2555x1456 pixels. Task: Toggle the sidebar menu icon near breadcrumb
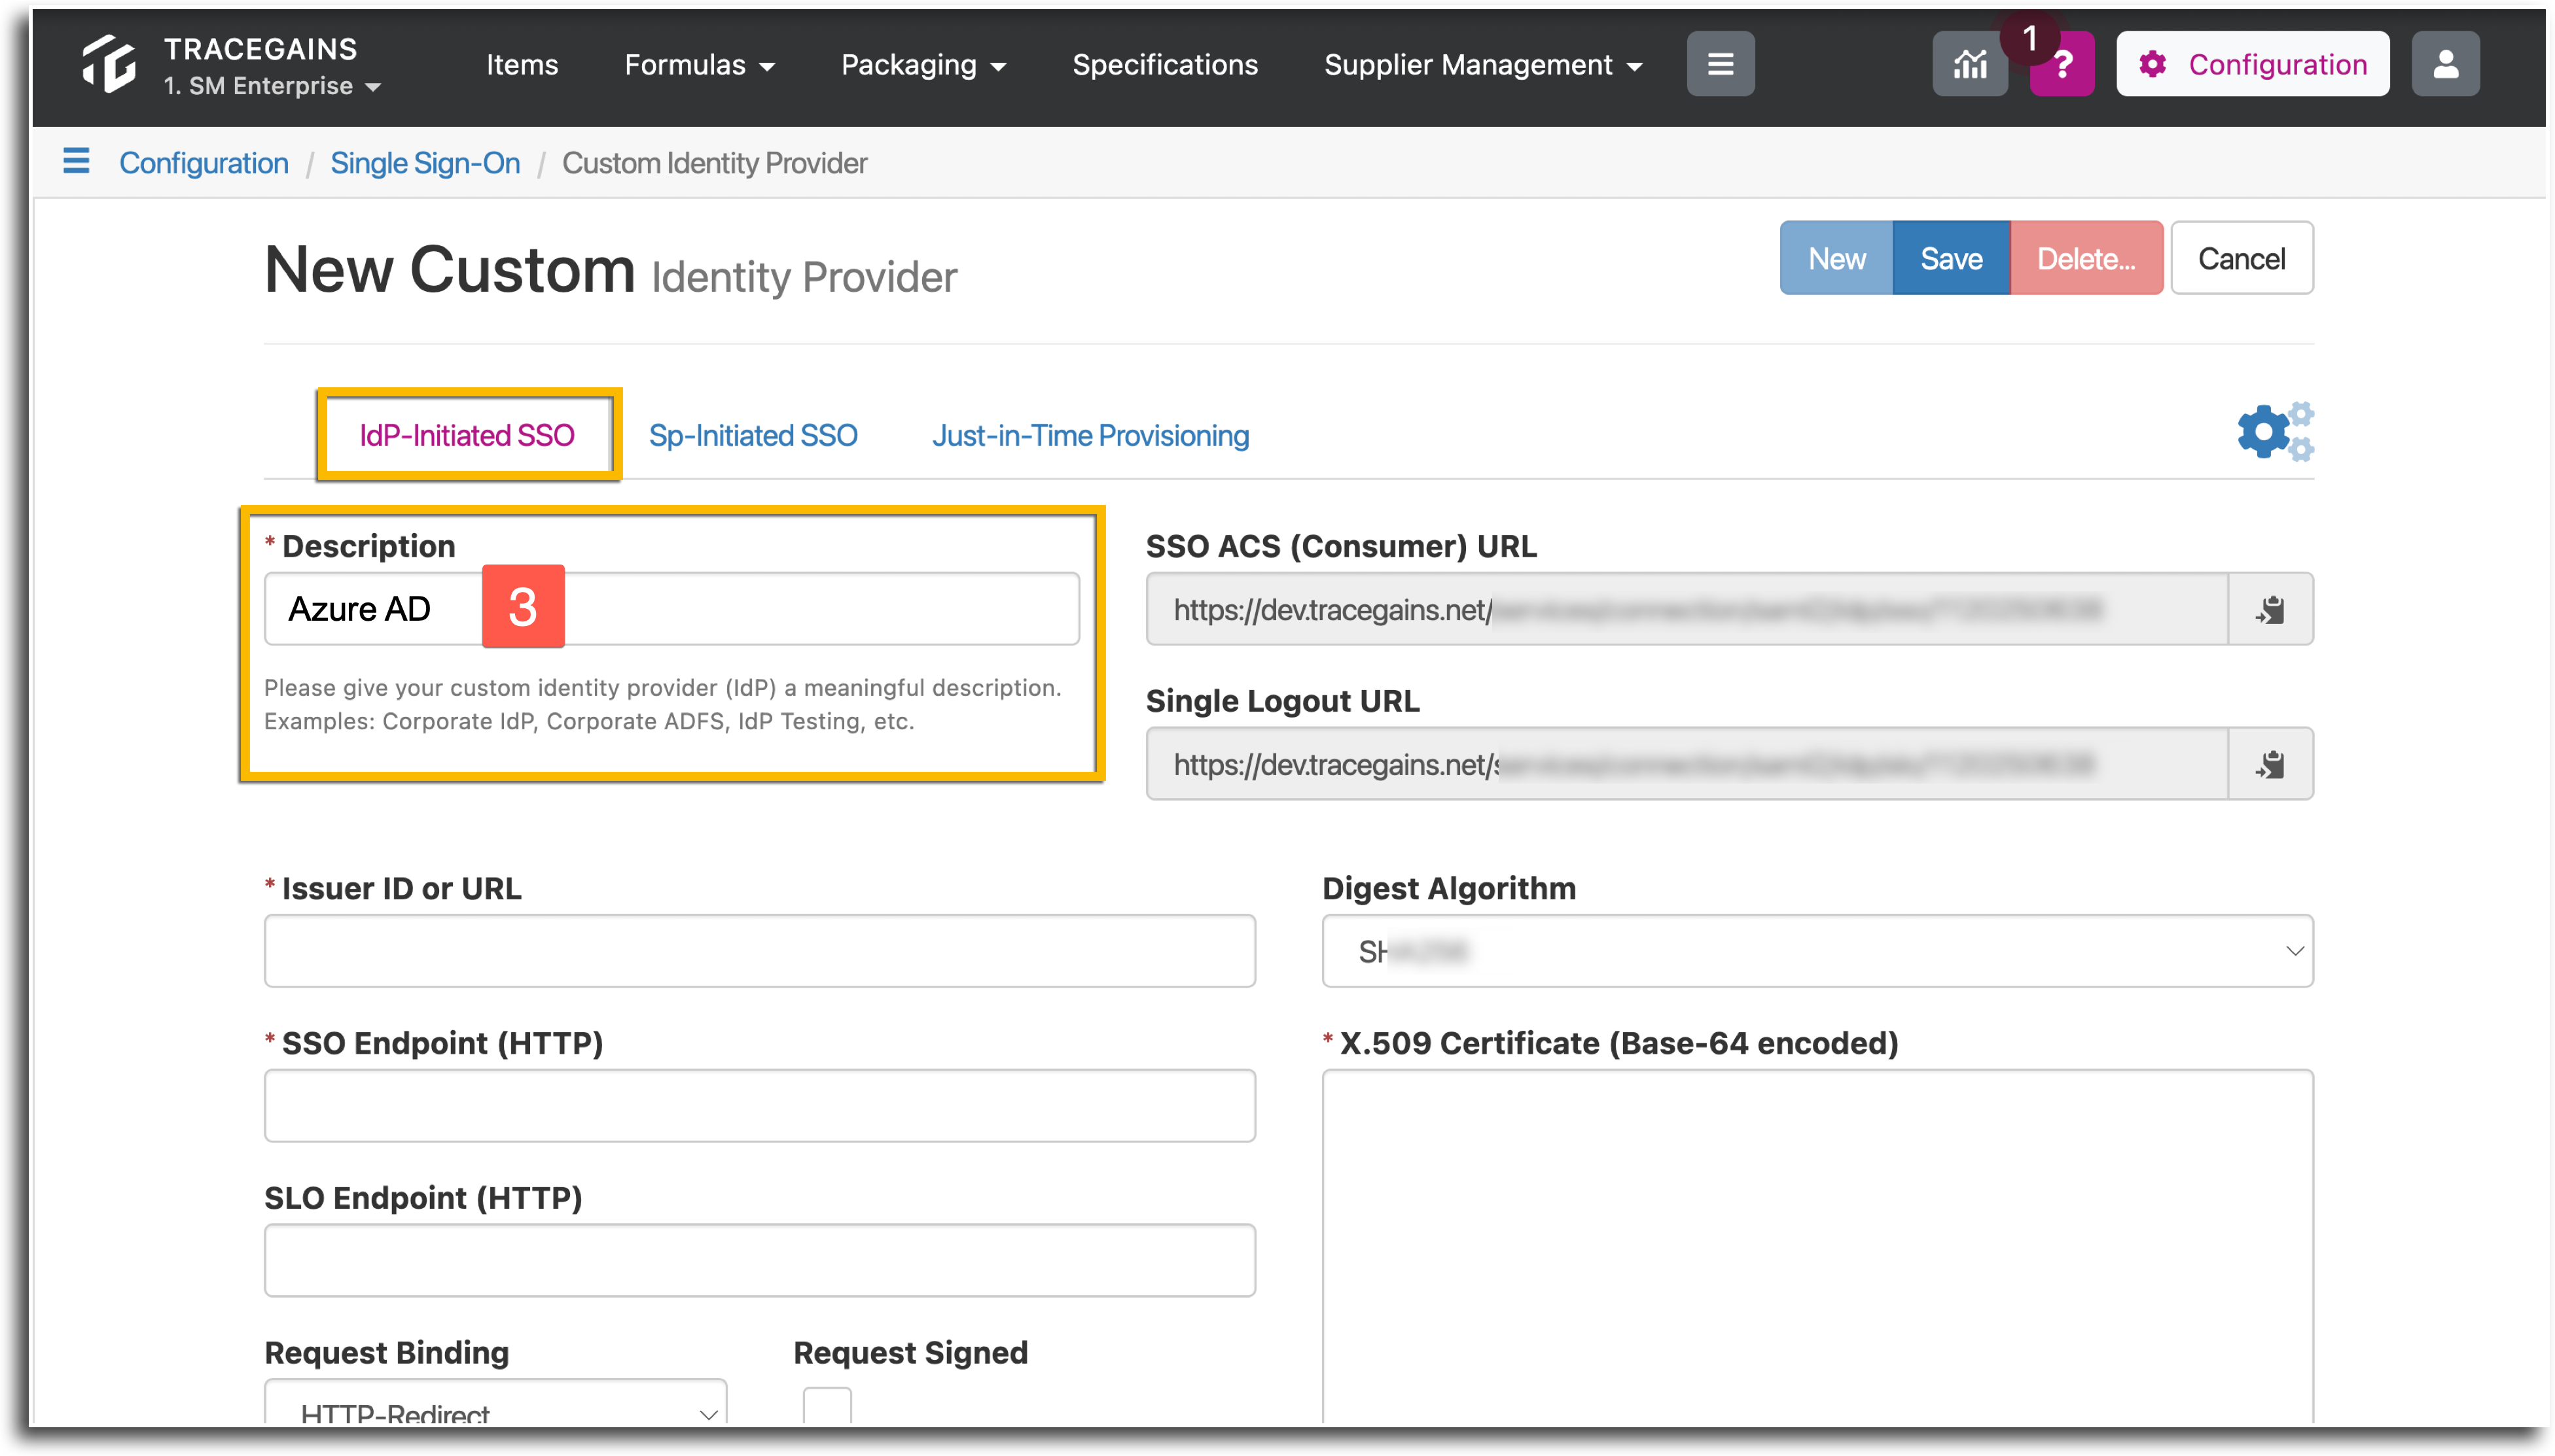pos(76,161)
